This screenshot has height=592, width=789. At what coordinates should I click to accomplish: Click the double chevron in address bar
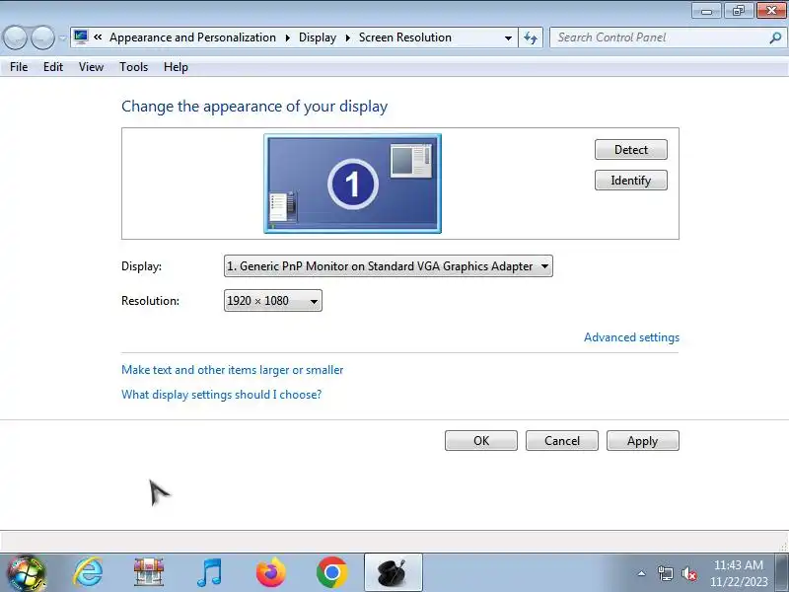[98, 37]
